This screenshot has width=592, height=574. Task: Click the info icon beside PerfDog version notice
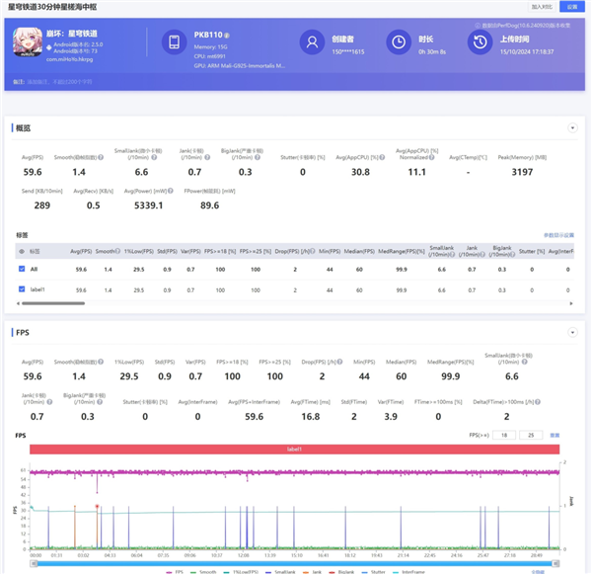coord(477,25)
